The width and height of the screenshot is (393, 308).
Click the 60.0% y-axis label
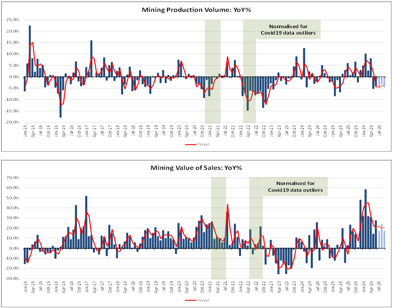click(13, 188)
